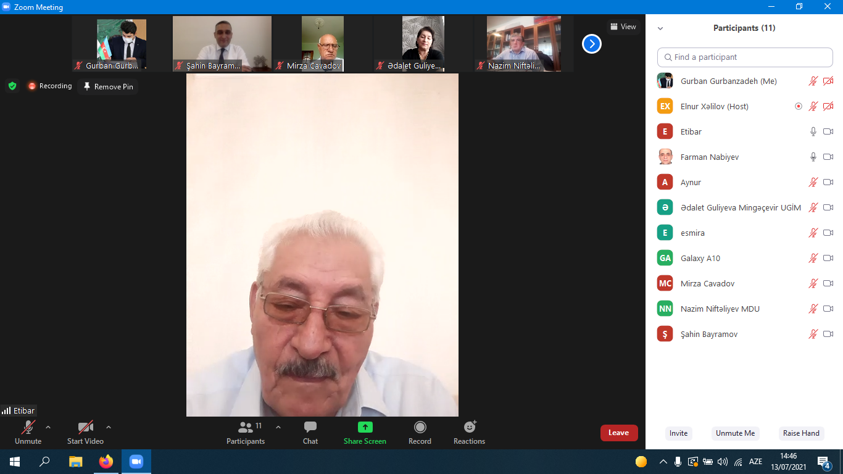Click the Unmute microphone icon
Image resolution: width=843 pixels, height=474 pixels.
[28, 427]
